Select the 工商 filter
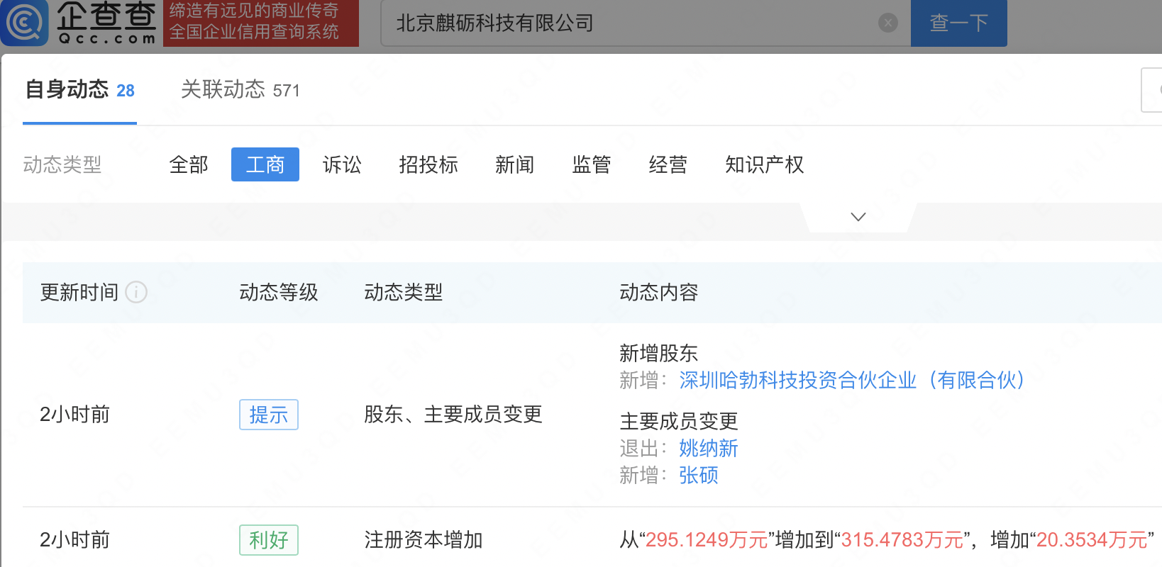Viewport: 1162px width, 567px height. pos(265,164)
